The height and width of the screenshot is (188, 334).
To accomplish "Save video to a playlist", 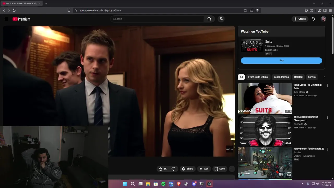I will (219, 169).
